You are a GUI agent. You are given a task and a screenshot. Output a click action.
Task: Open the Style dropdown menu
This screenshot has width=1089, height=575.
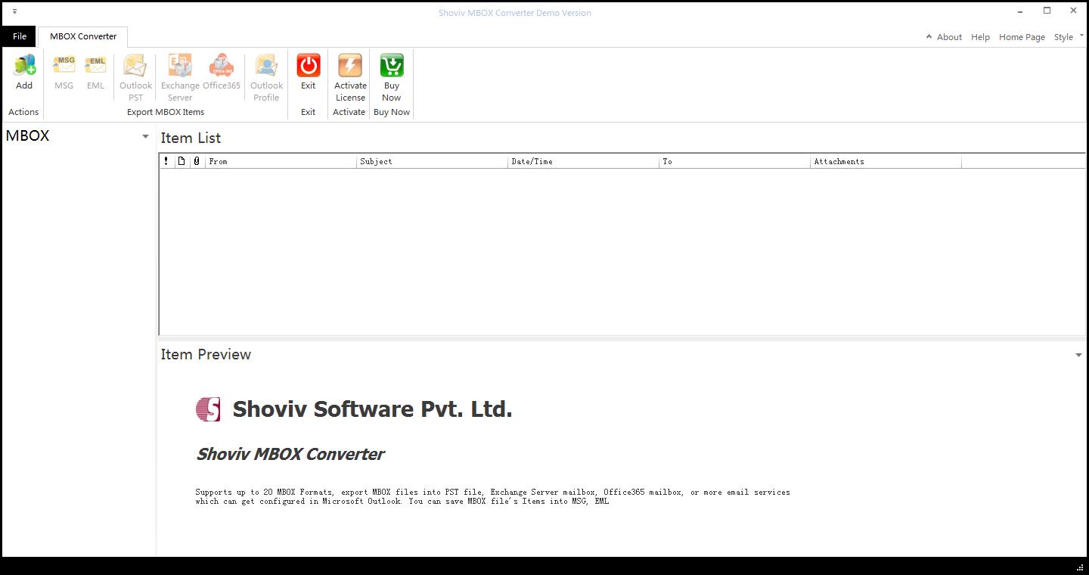tap(1069, 36)
